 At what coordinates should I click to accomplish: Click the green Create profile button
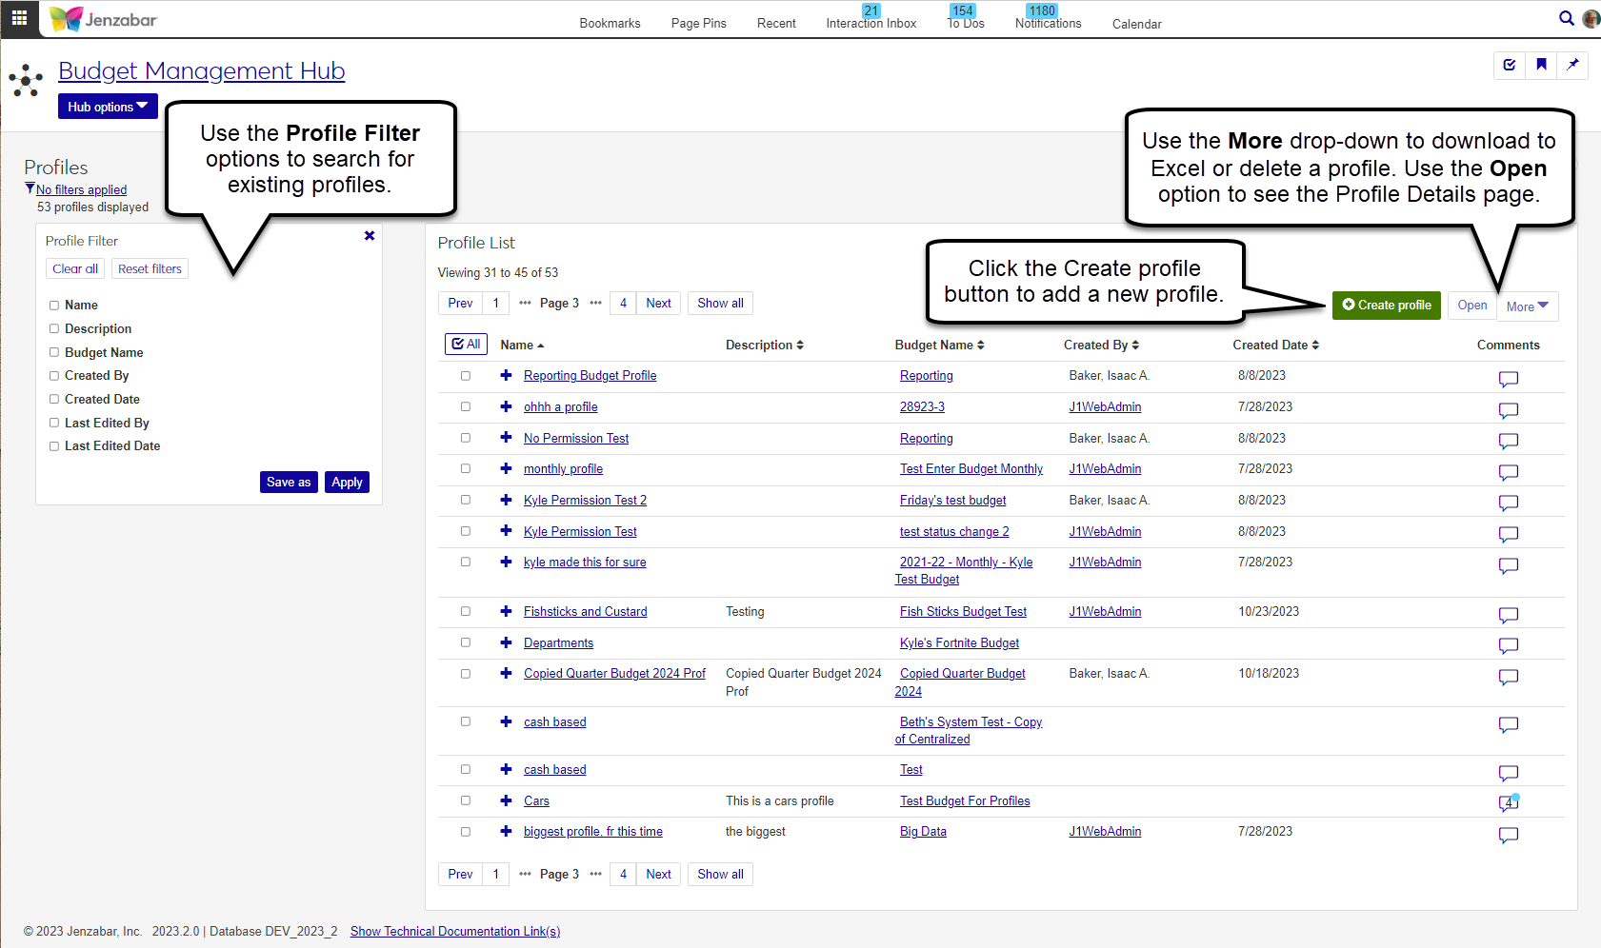point(1386,306)
